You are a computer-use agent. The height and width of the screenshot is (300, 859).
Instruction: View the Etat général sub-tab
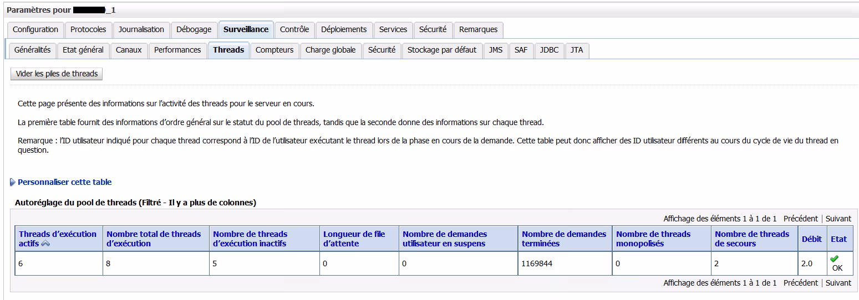point(83,50)
